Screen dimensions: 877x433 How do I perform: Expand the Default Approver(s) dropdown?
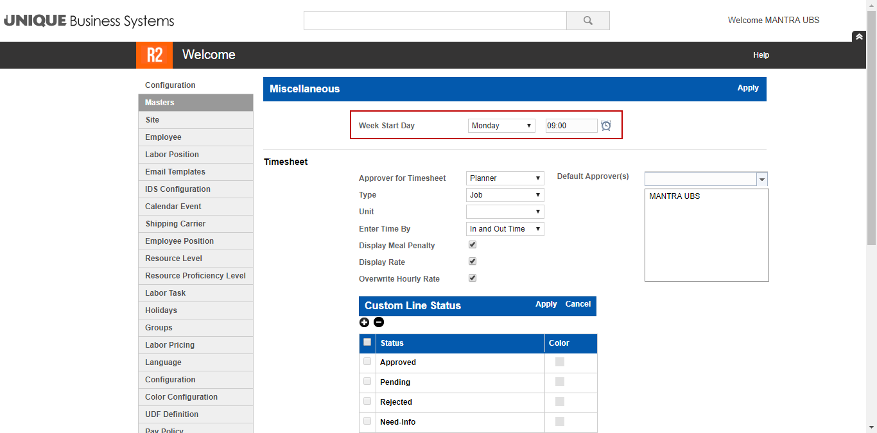click(x=761, y=178)
